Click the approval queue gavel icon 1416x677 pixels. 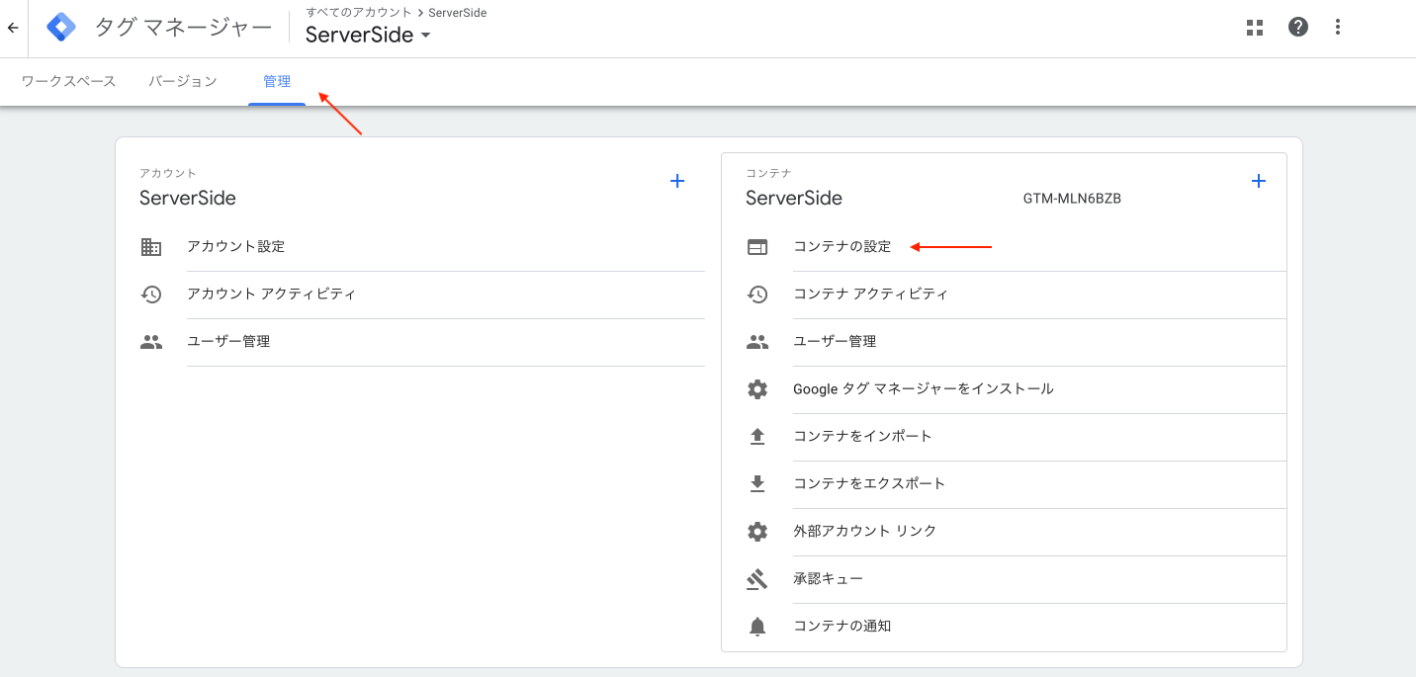click(x=757, y=579)
